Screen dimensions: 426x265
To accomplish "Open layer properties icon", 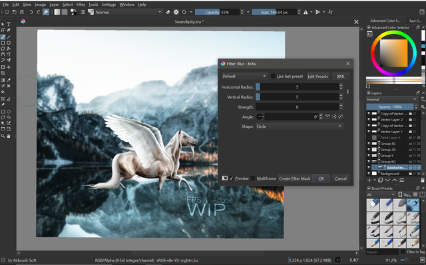I will (x=402, y=180).
